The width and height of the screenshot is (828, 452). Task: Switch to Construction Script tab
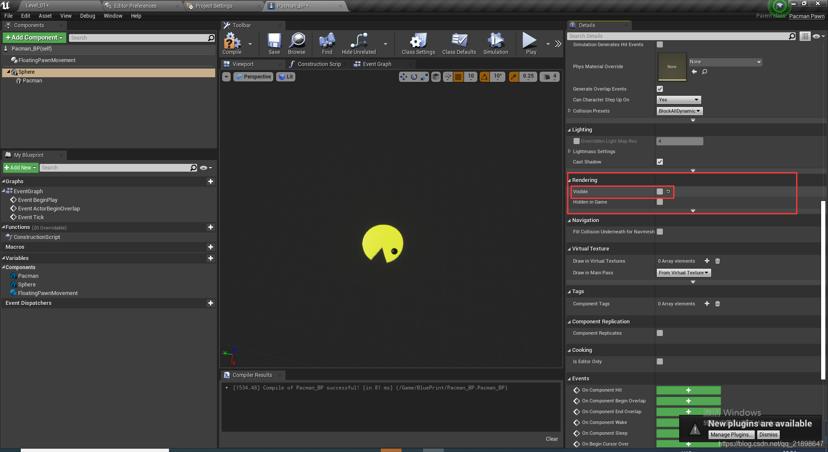319,64
